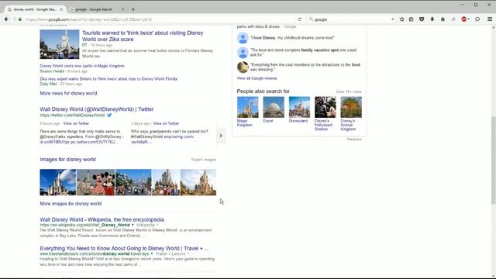Open the bookmarks list icon

pos(412,19)
